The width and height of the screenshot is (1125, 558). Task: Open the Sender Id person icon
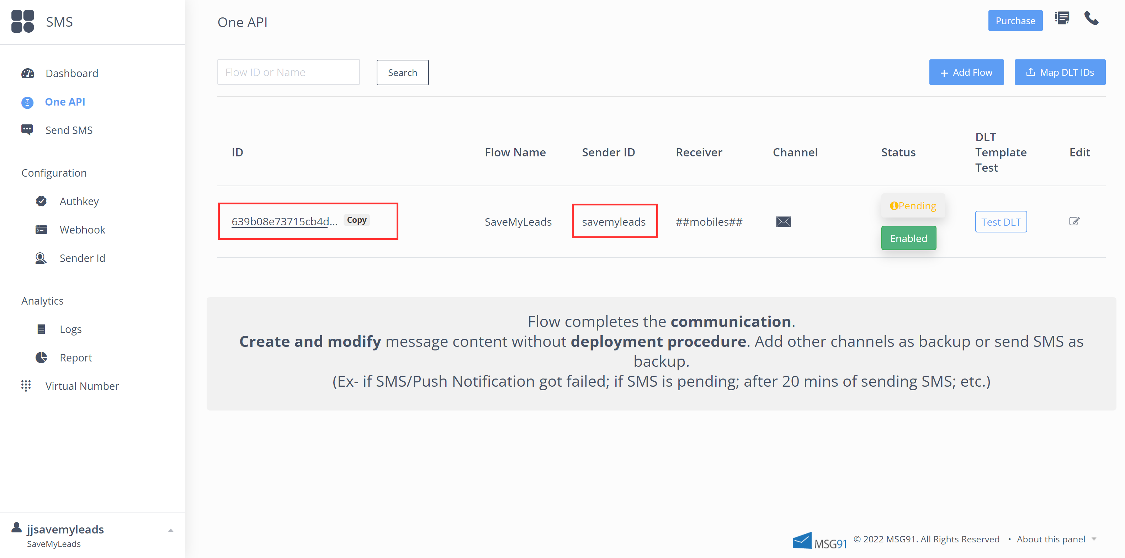pyautogui.click(x=41, y=258)
